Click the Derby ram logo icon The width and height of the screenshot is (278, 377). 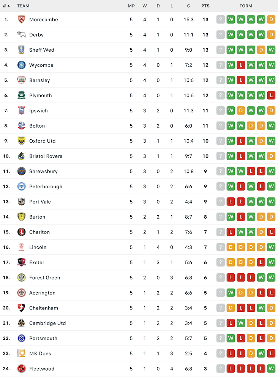tap(21, 35)
